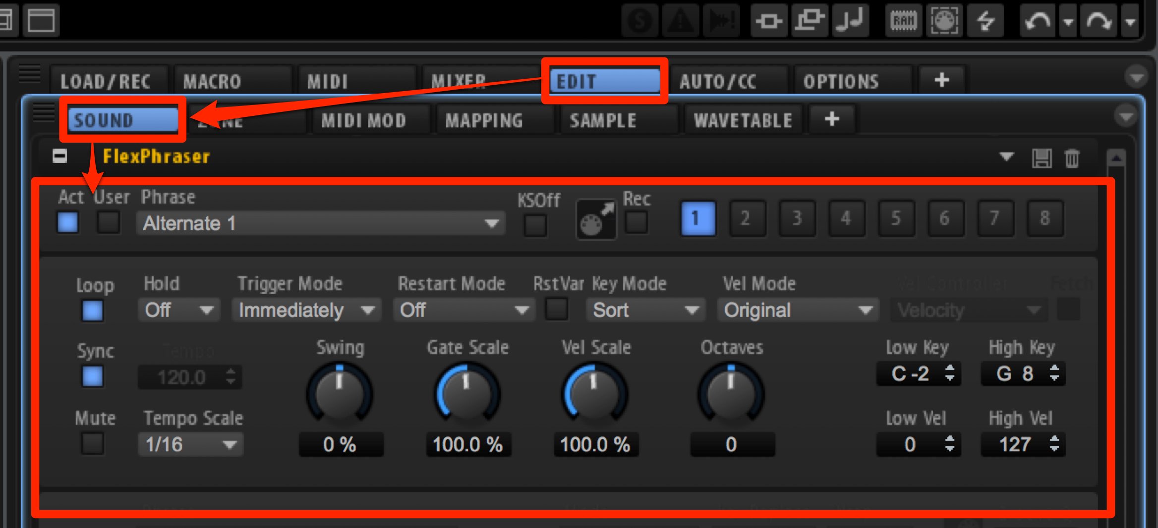Select variation button 2
This screenshot has width=1158, height=528.
747,218
